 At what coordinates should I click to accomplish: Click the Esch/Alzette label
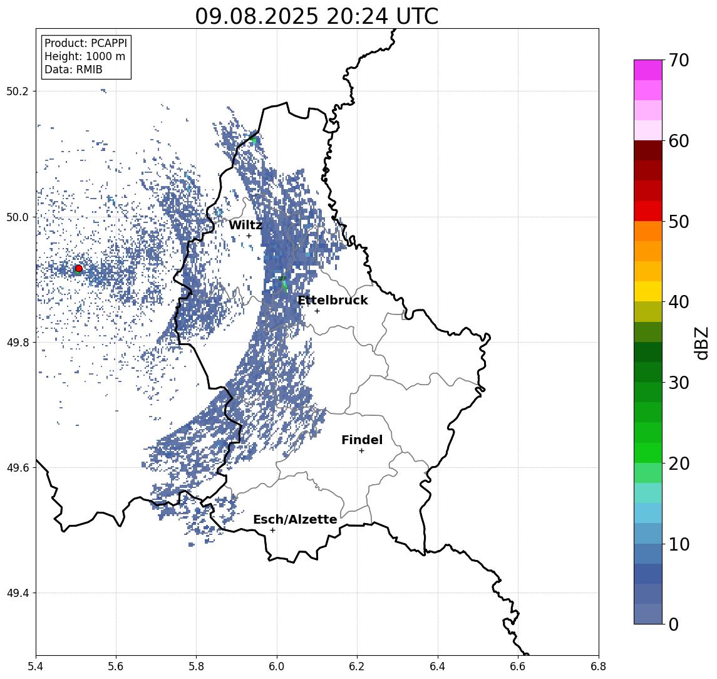pos(295,519)
